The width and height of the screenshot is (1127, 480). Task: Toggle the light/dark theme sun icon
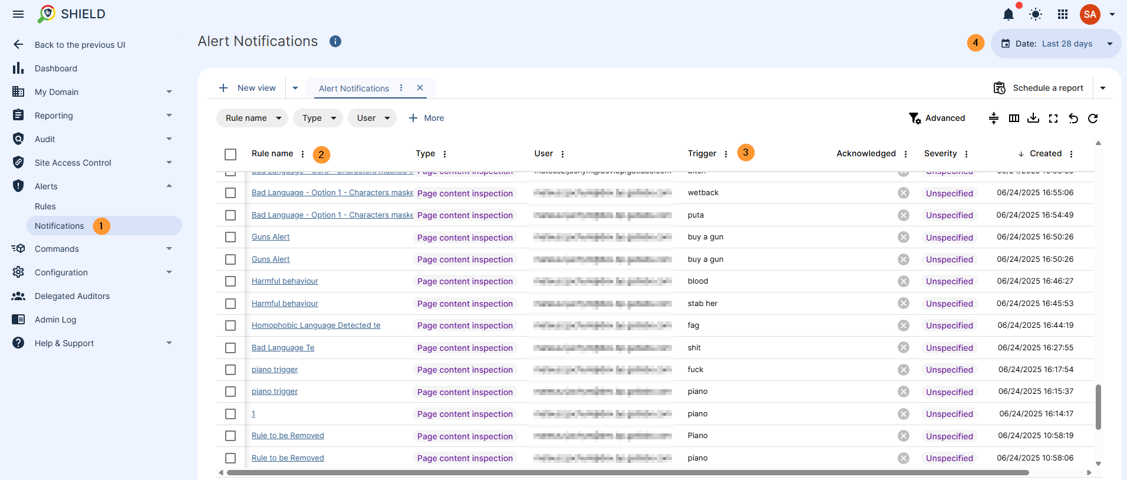(x=1036, y=14)
